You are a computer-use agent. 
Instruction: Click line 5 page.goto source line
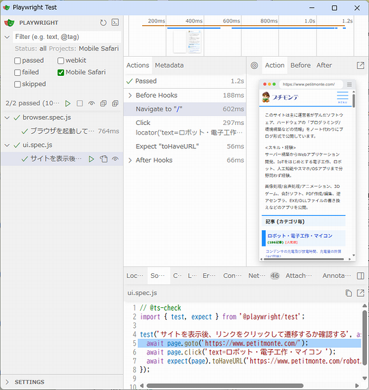click(x=249, y=344)
